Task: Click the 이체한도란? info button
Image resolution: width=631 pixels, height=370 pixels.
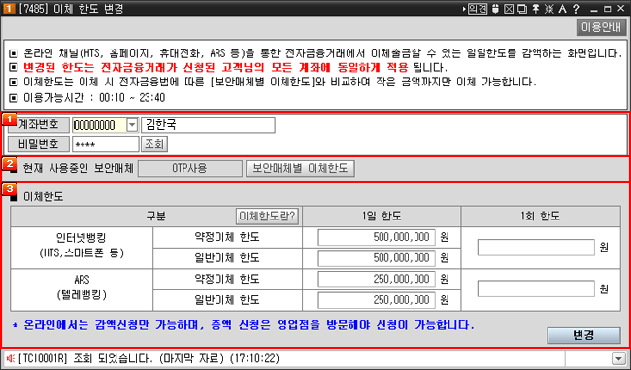Action: [267, 217]
